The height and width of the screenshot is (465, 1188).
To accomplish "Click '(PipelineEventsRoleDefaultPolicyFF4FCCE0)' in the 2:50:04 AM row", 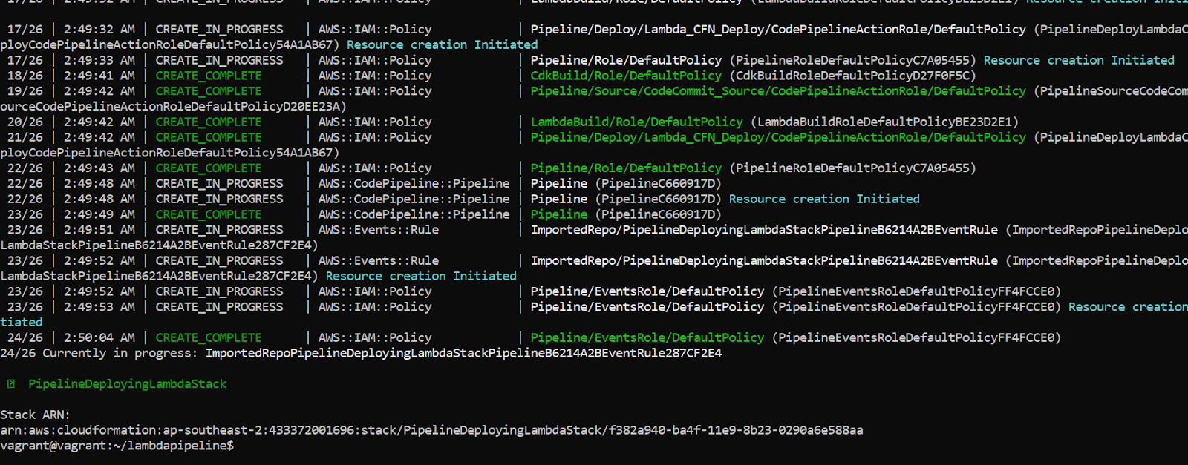I will [916, 337].
